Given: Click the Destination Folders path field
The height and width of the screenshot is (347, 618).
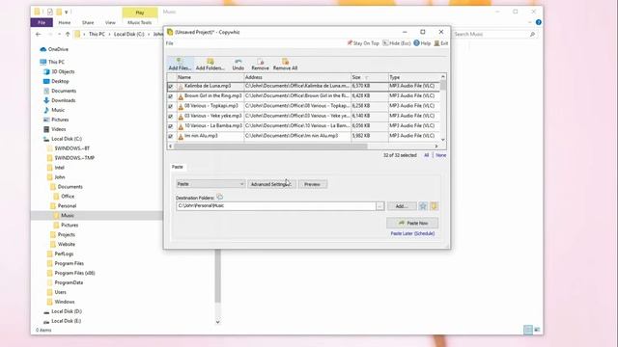Looking at the screenshot, I should pyautogui.click(x=276, y=206).
